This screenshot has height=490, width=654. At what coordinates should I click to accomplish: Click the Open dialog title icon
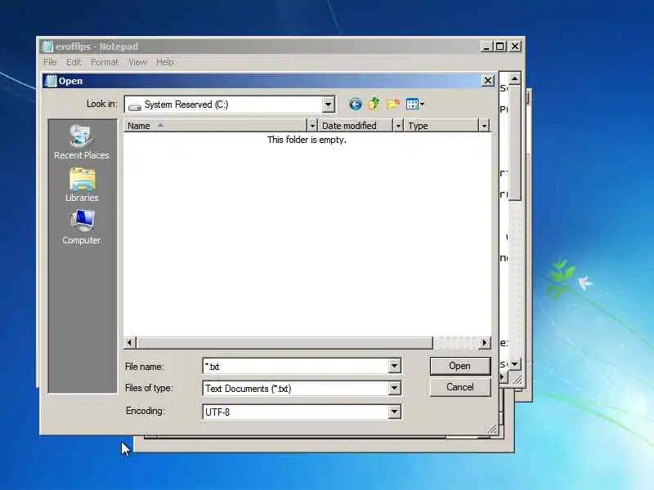[51, 81]
